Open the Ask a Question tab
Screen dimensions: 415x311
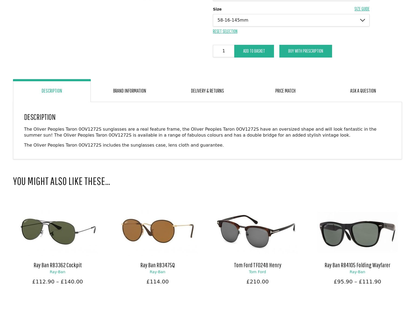(x=363, y=91)
